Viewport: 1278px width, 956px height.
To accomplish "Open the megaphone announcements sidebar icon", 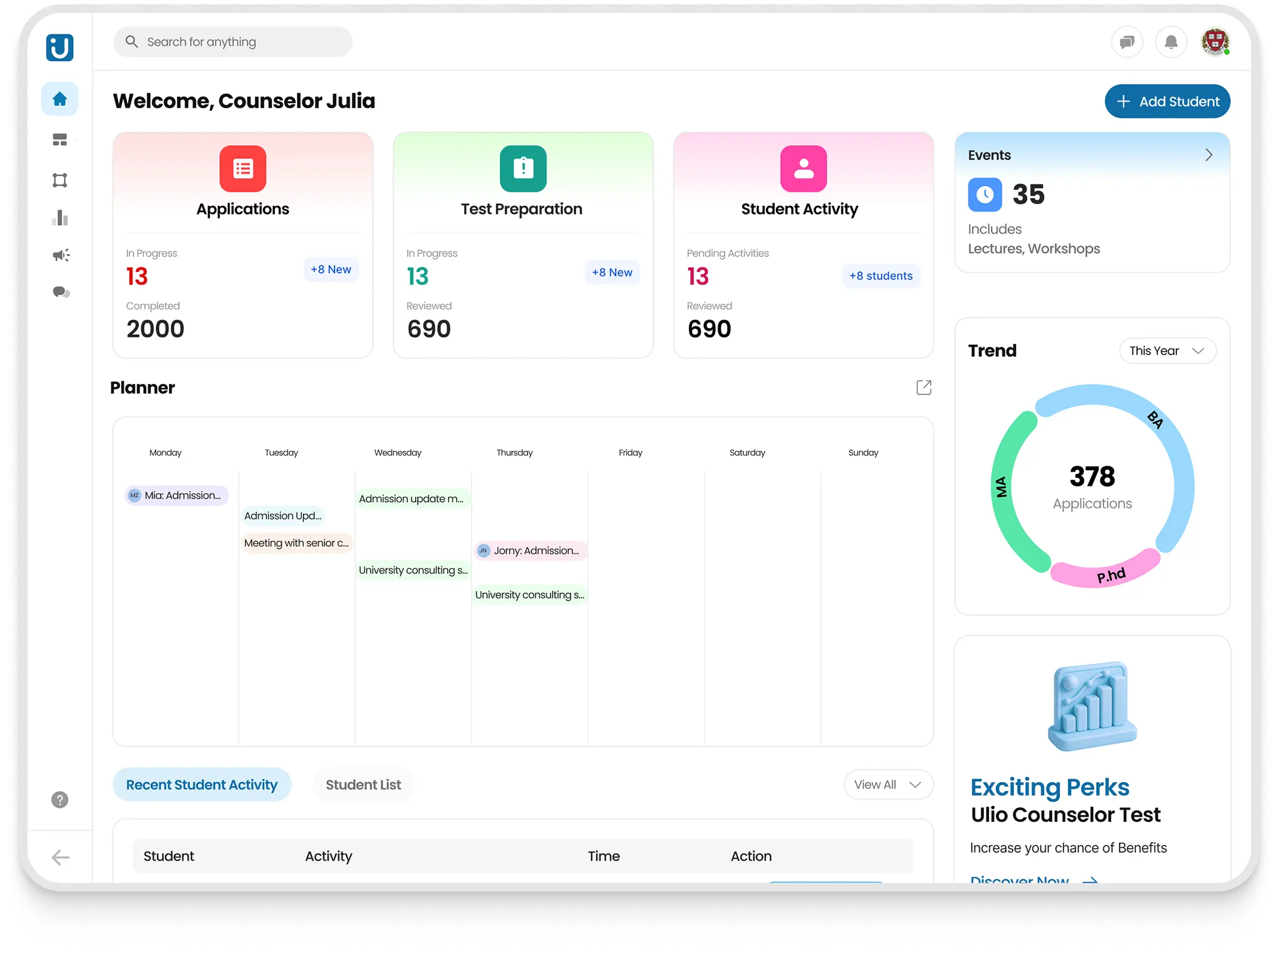I will point(61,255).
